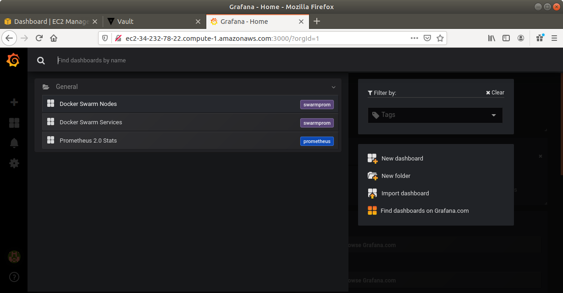Click the insecure connection padlock icon
The height and width of the screenshot is (293, 563).
tap(118, 38)
